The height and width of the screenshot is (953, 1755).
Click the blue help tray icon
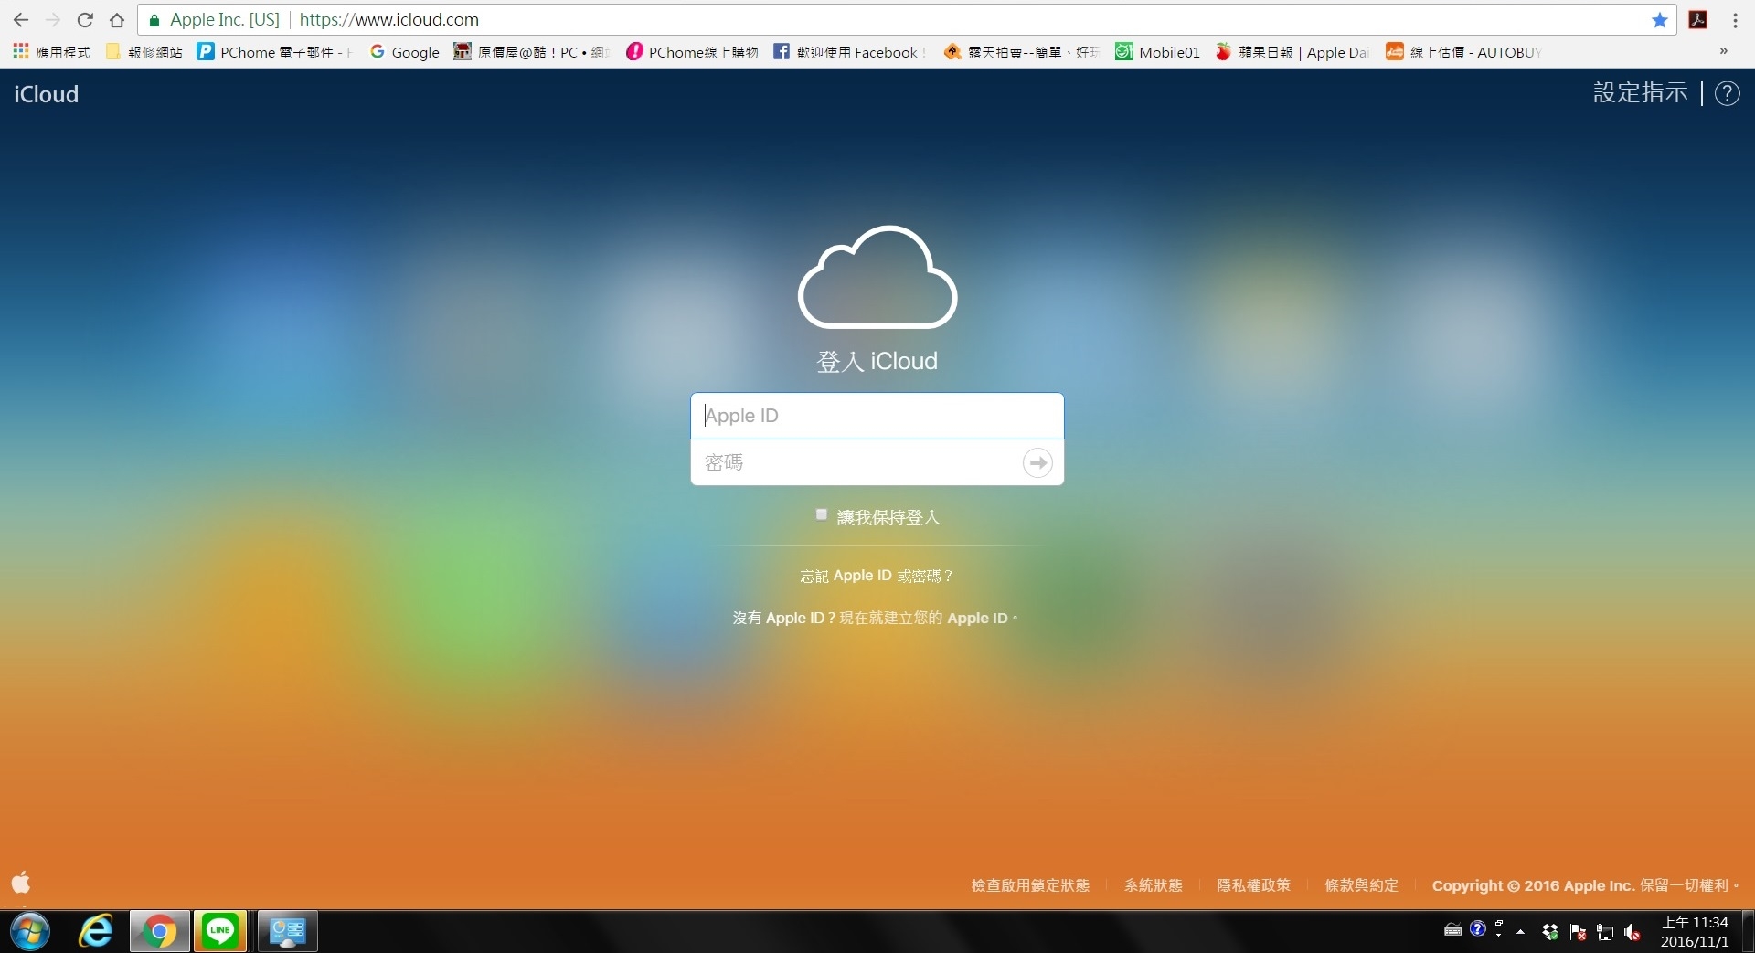click(x=1478, y=929)
